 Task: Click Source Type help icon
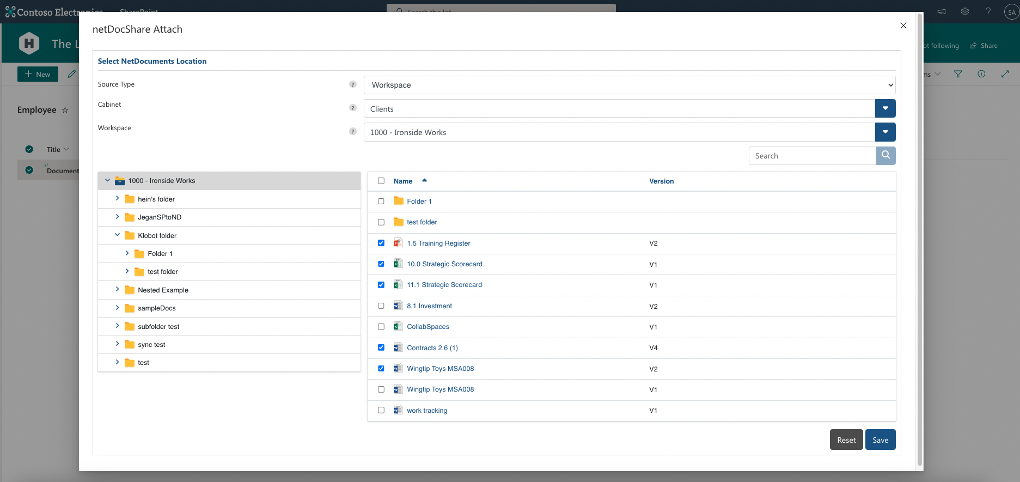point(353,84)
